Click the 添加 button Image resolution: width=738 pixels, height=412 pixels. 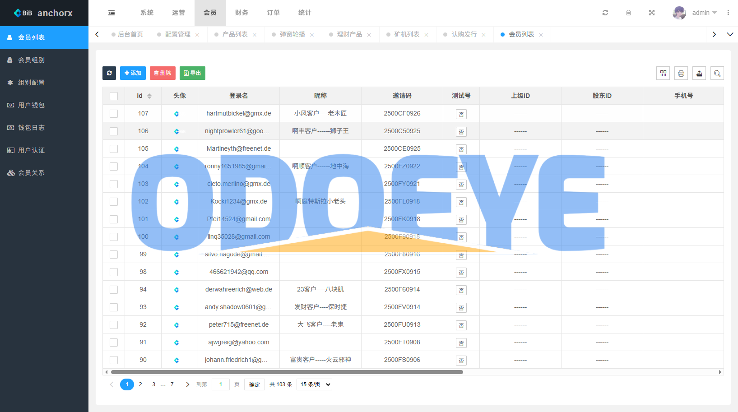(133, 73)
